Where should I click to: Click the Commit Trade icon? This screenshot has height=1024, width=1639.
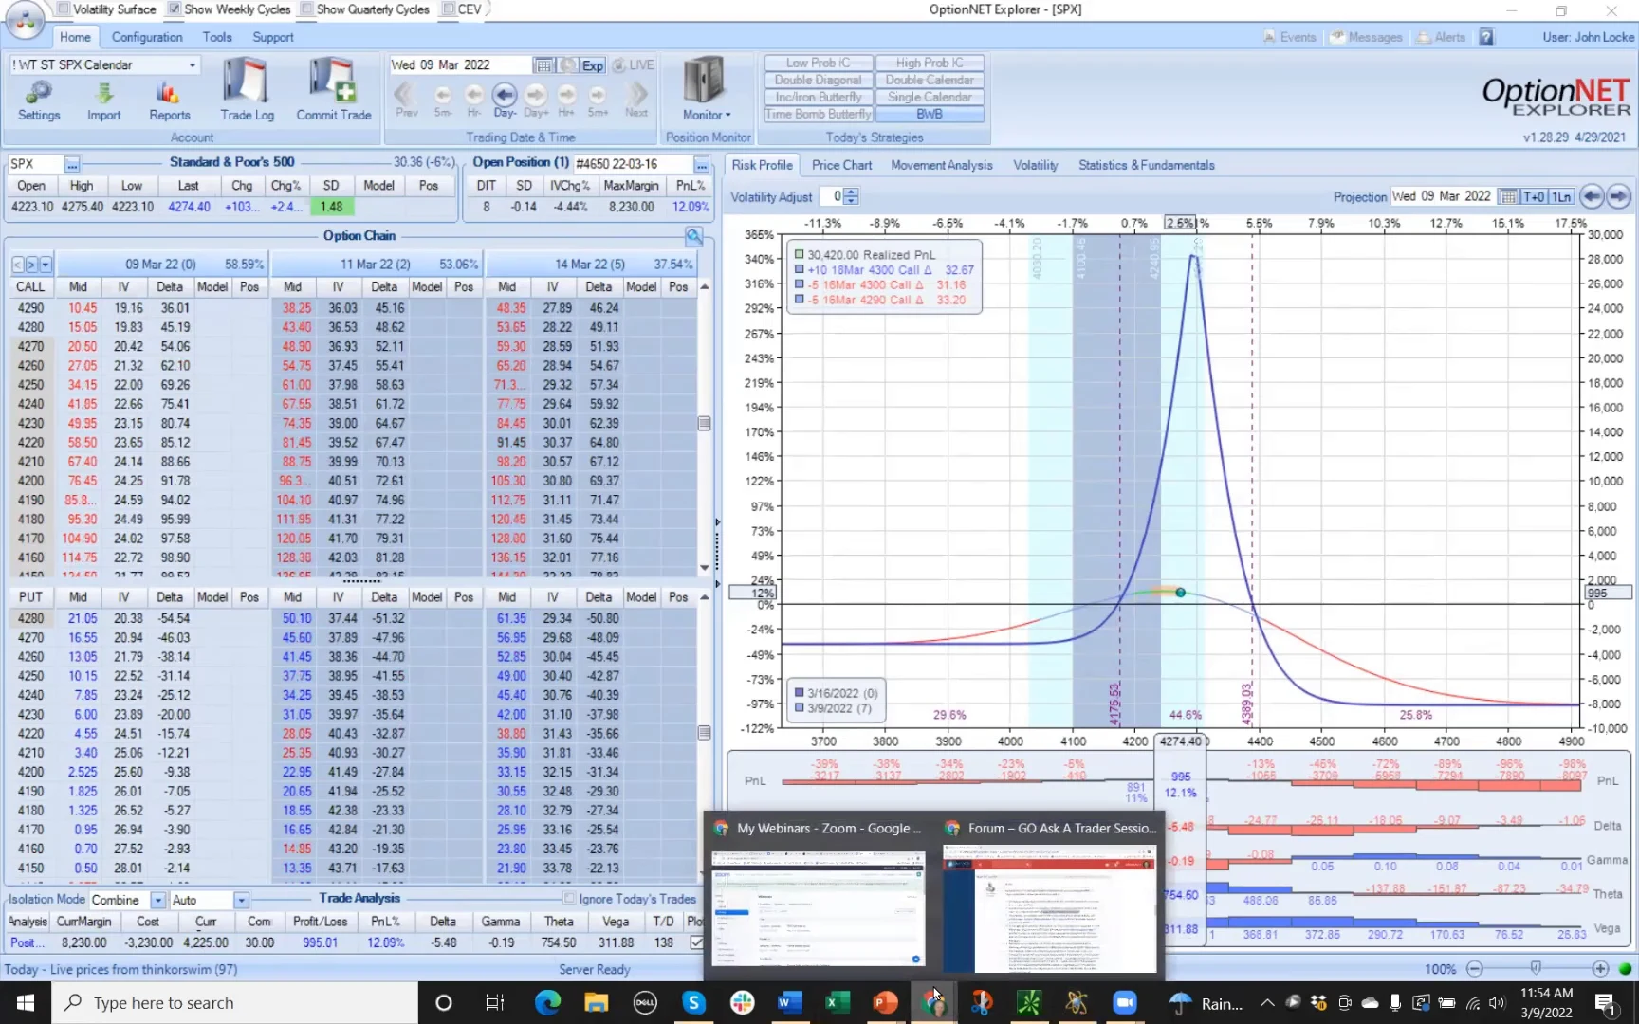click(x=333, y=89)
